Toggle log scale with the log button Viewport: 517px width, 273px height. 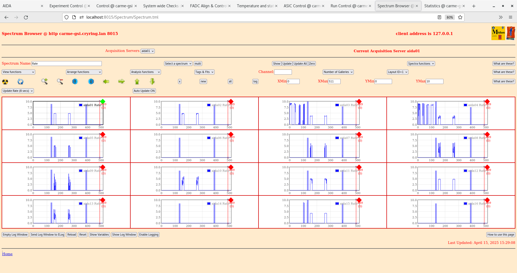[x=255, y=82]
